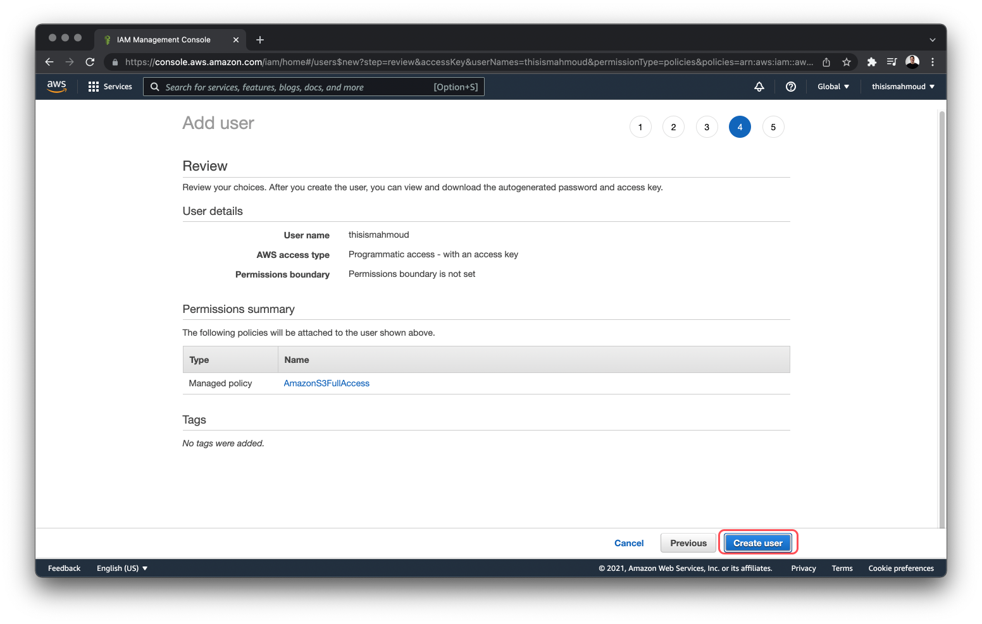Click the Cancel link
This screenshot has width=982, height=624.
pos(628,543)
